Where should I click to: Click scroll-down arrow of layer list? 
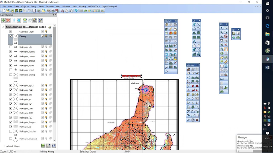(x=54, y=140)
